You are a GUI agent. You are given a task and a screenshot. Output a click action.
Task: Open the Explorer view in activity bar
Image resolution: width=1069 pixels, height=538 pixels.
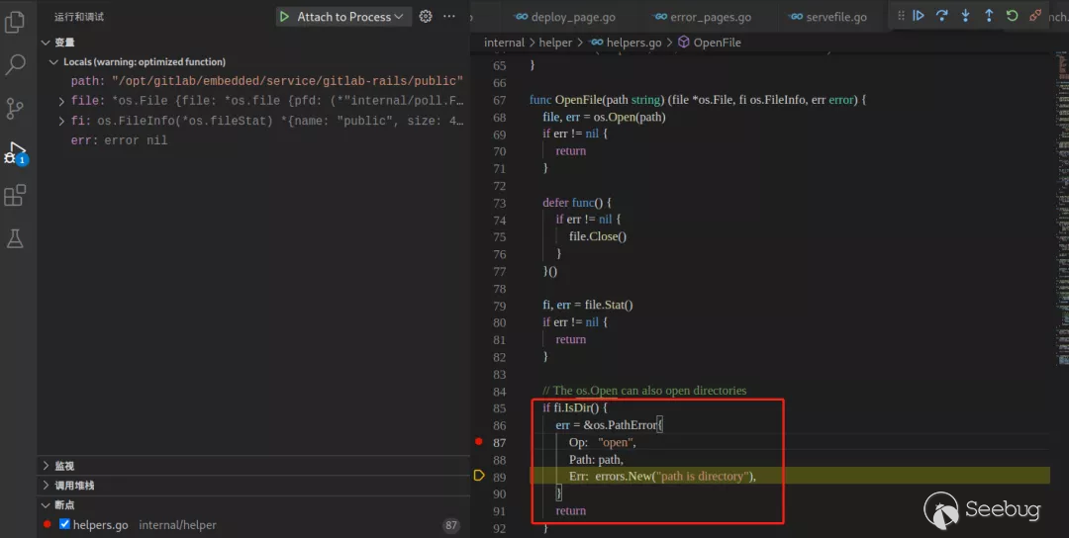click(14, 22)
